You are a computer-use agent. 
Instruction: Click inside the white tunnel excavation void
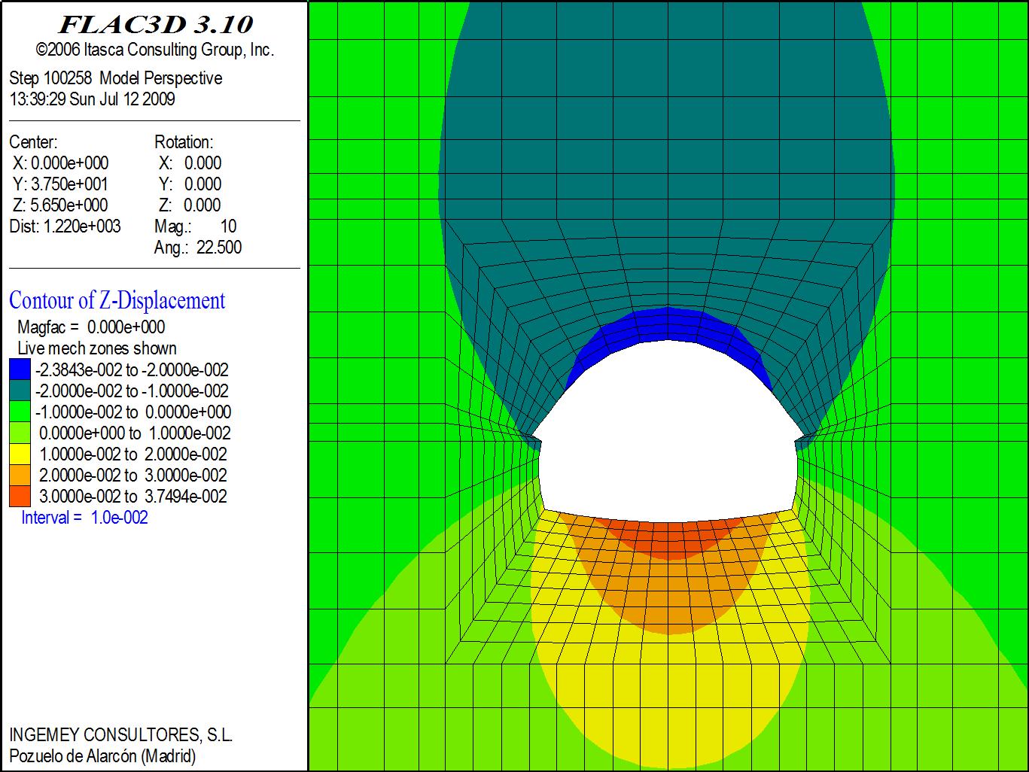(x=667, y=436)
